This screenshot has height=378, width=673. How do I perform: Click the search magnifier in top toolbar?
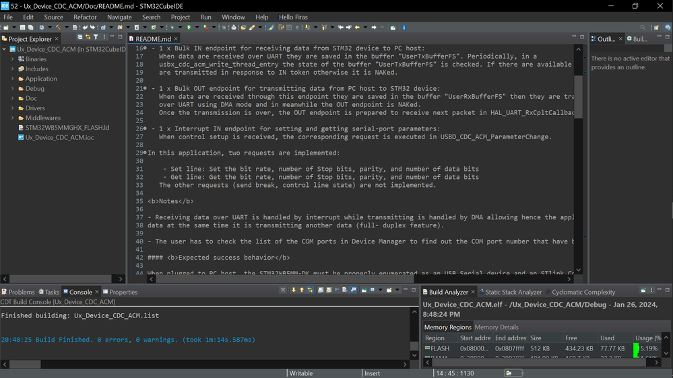[x=643, y=28]
